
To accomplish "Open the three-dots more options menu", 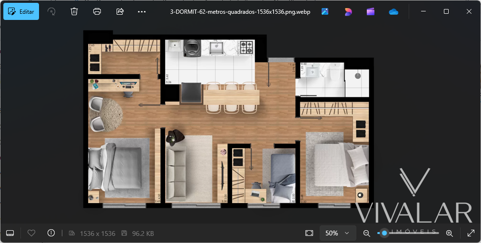I will click(x=142, y=11).
